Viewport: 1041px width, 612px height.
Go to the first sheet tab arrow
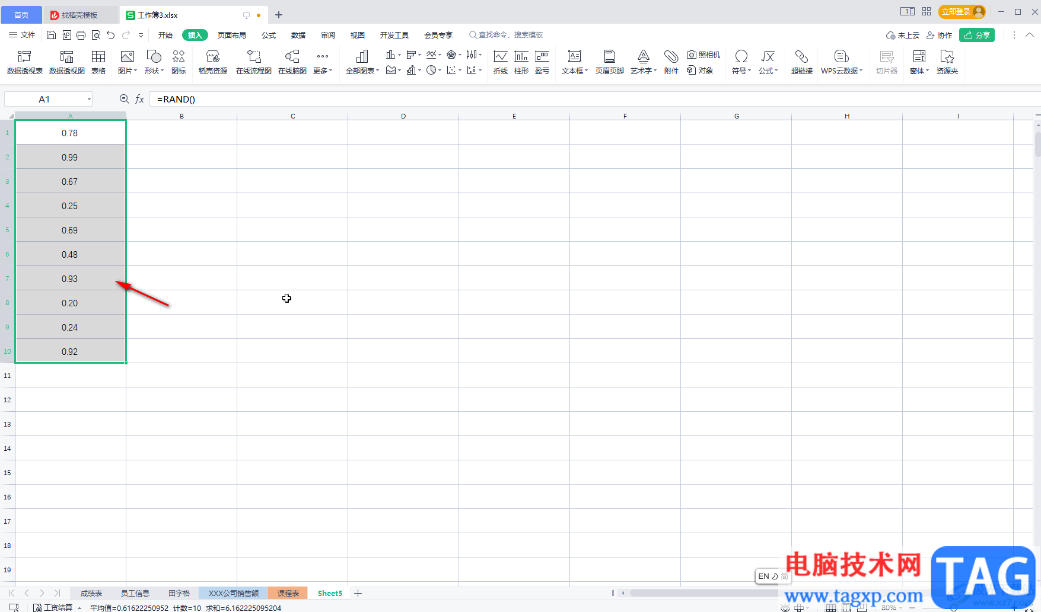tap(11, 593)
